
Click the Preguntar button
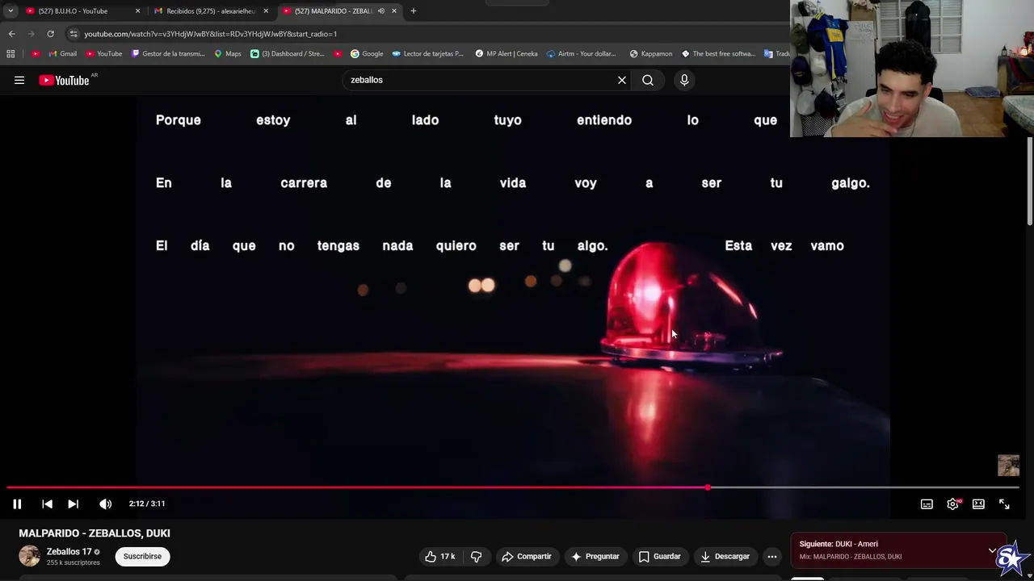(595, 556)
